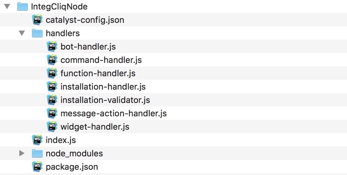The image size is (347, 175).
Task: Select the installation-handler.js file name
Action: pos(103,86)
